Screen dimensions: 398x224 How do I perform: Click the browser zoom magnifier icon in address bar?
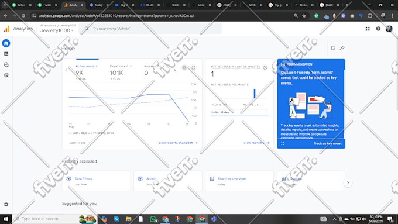click(296, 16)
